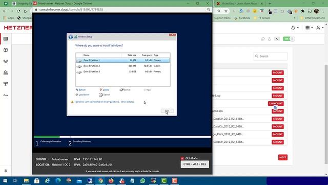Toggle the GUI Mode checkbox
328x185 pixels.
tap(182, 158)
